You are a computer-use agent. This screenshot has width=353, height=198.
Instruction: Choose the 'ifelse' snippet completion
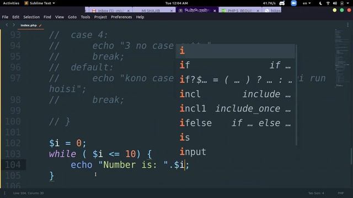pyautogui.click(x=236, y=123)
